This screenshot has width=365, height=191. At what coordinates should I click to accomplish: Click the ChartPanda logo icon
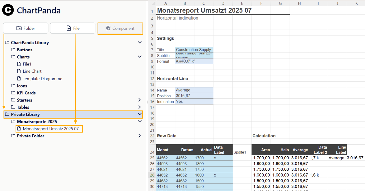click(x=8, y=10)
